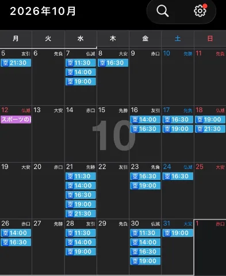Open the search magnifier icon
The width and height of the screenshot is (226, 276).
(163, 11)
